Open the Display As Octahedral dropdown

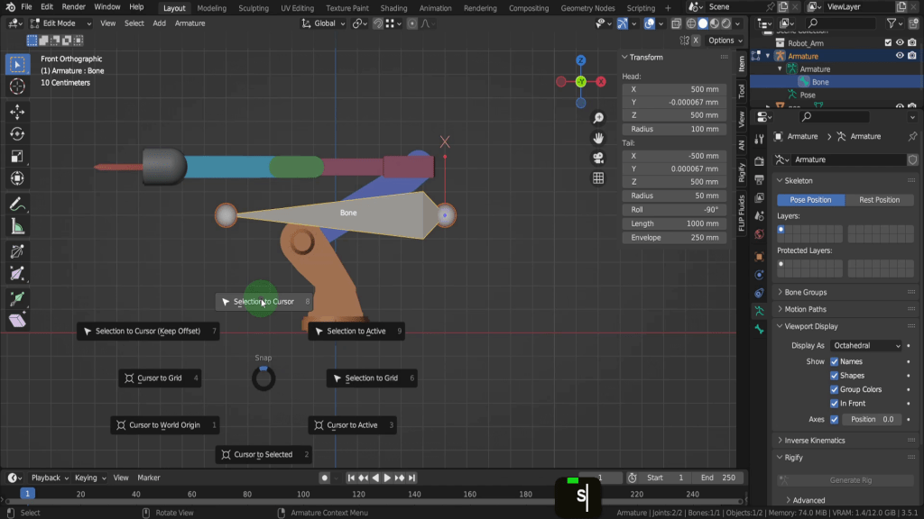click(x=866, y=346)
